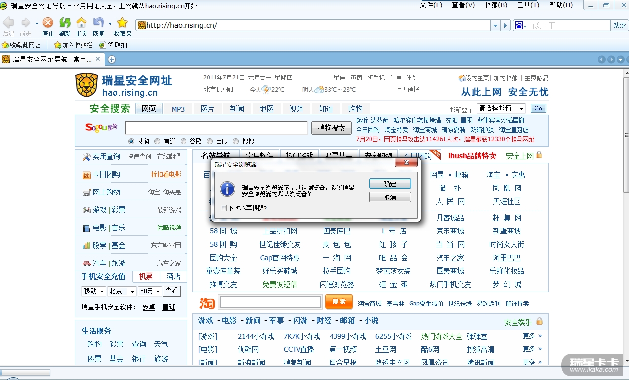Click the Forward (前进) navigation arrow
This screenshot has width=629, height=380.
pyautogui.click(x=25, y=23)
